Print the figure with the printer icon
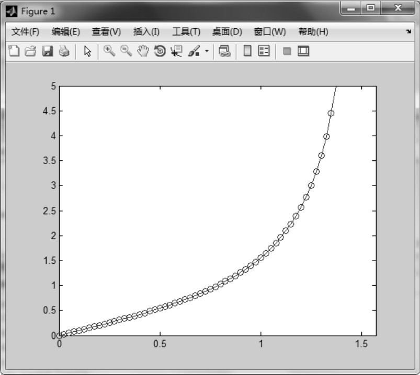420x375 pixels. pos(63,51)
